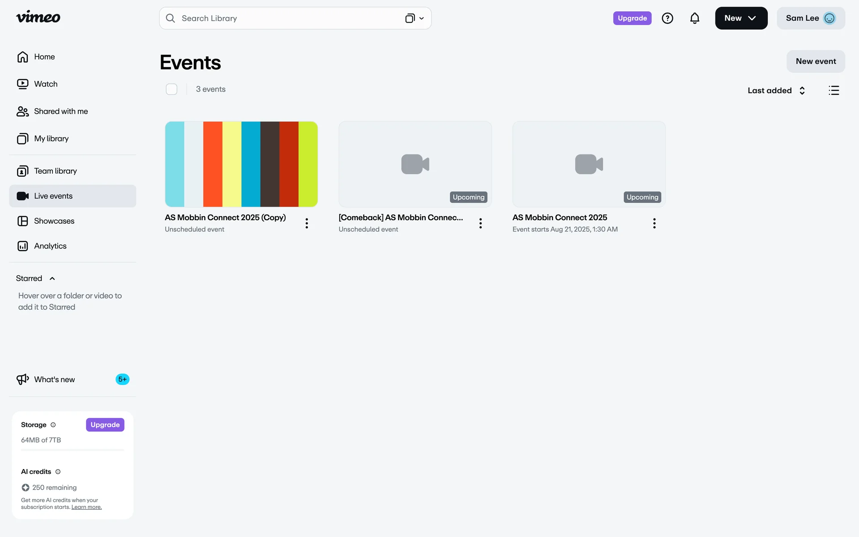The image size is (859, 537).
Task: Follow the Learn more link
Action: click(86, 507)
